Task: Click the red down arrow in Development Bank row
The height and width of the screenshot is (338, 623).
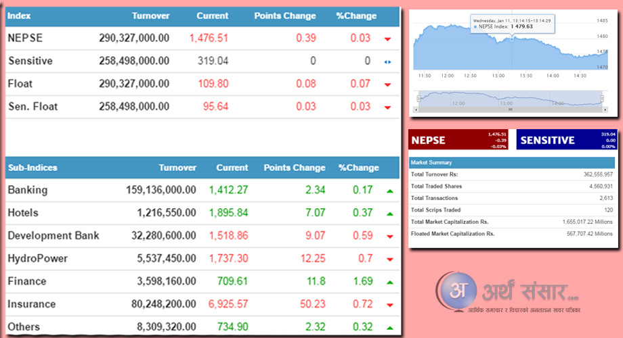Action: (x=390, y=237)
